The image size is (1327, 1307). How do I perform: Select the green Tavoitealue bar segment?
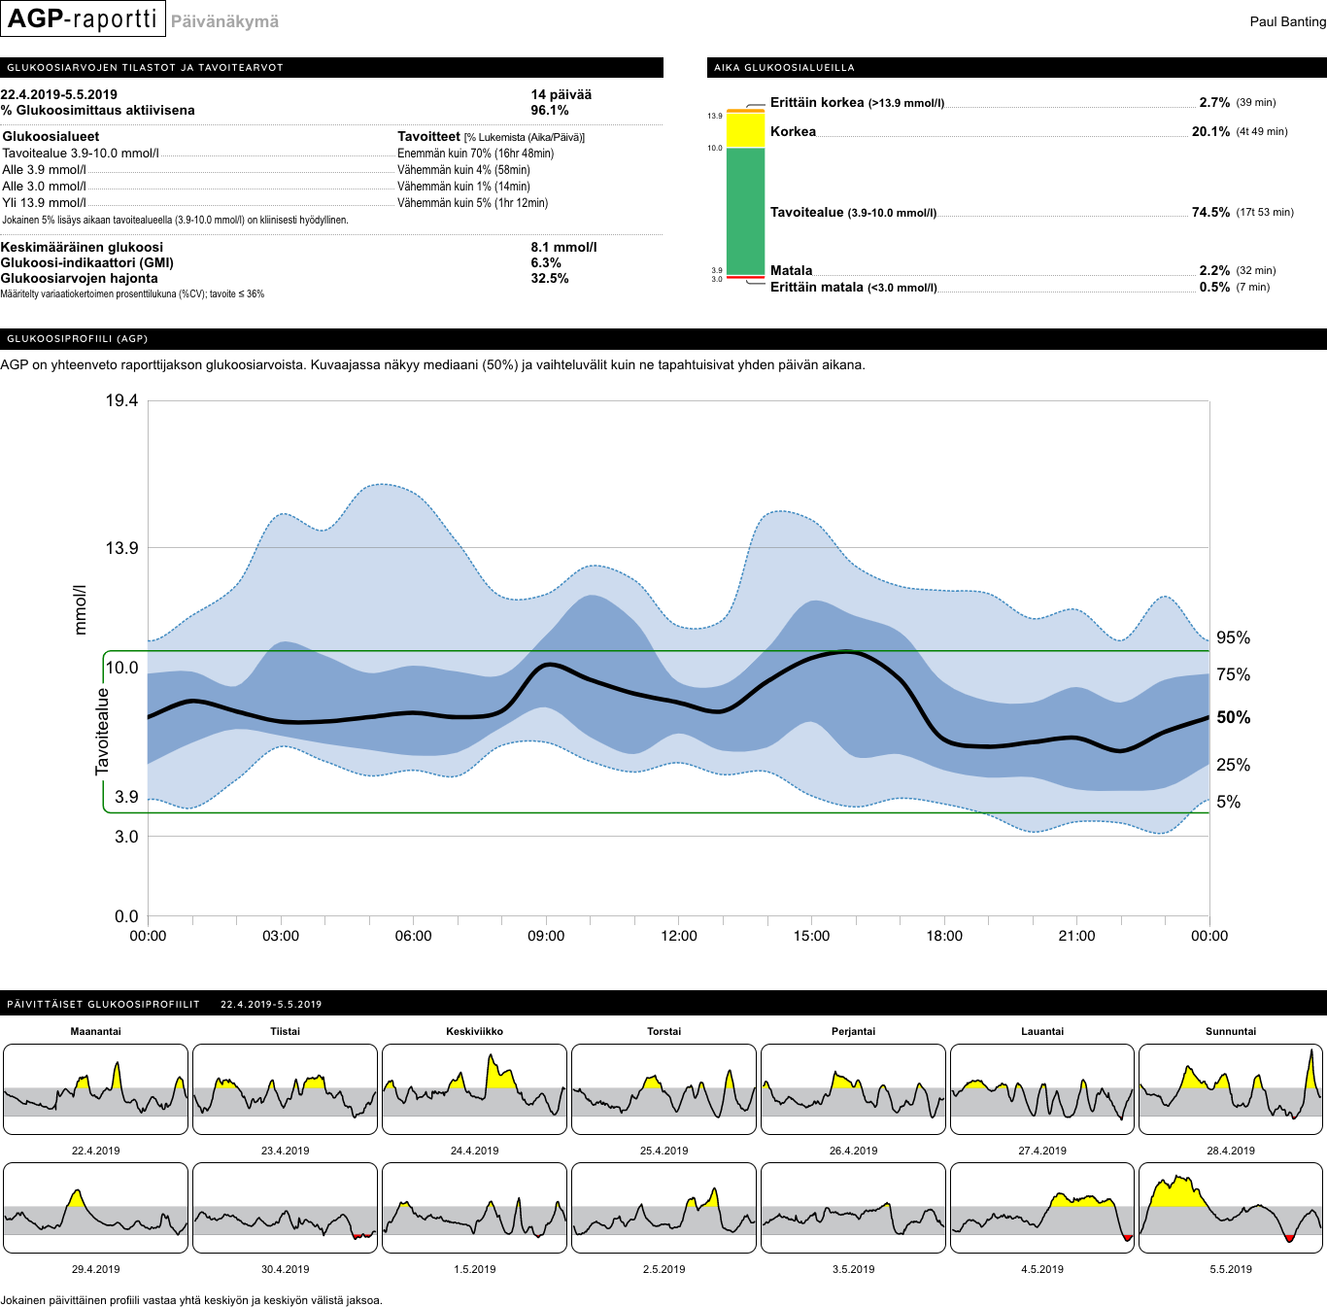coord(743,209)
